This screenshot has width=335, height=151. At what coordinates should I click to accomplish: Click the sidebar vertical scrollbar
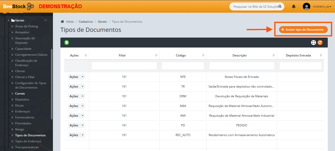click(x=52, y=85)
